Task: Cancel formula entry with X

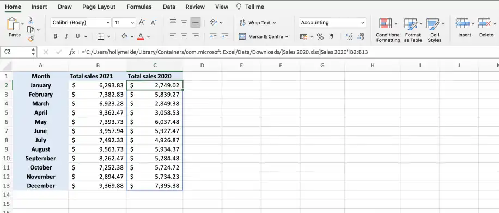Action: 46,52
